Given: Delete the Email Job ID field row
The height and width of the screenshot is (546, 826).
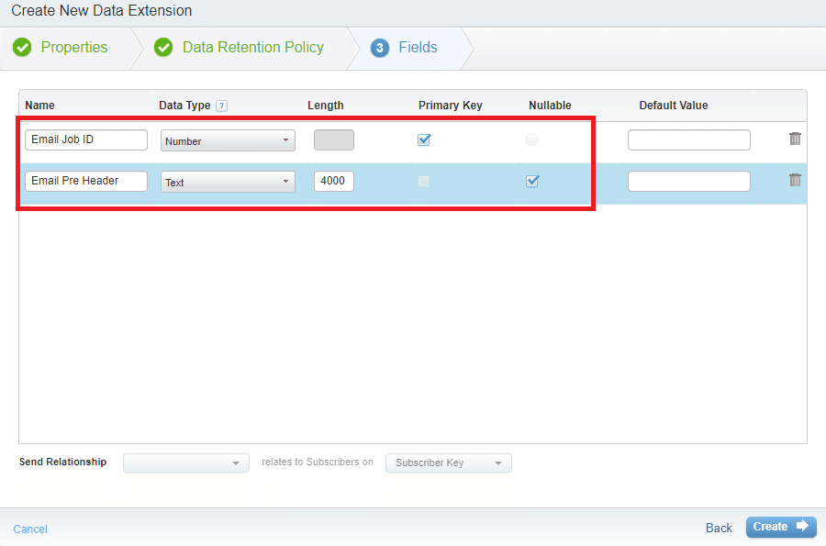Looking at the screenshot, I should pyautogui.click(x=795, y=139).
